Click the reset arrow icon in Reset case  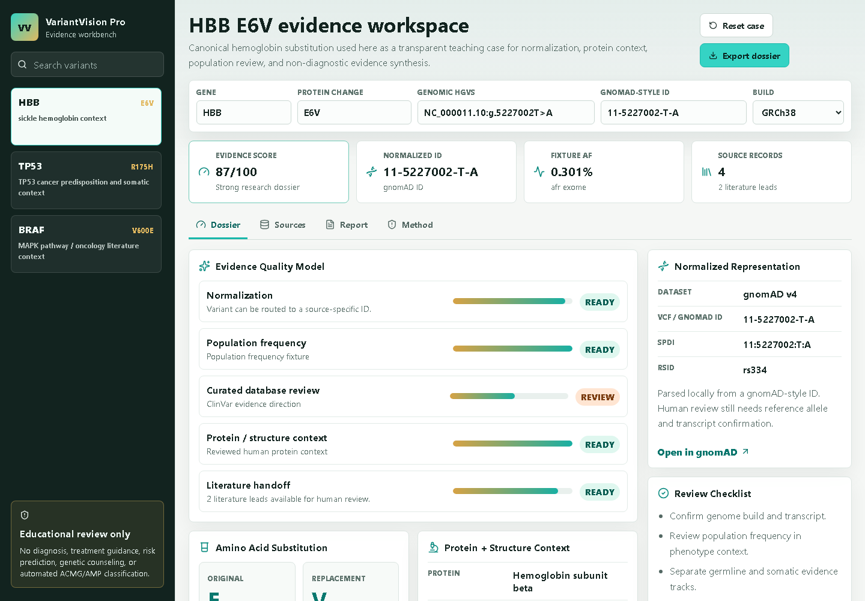click(713, 25)
